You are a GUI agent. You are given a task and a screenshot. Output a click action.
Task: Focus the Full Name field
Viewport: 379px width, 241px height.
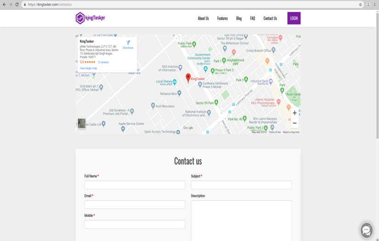(135, 185)
